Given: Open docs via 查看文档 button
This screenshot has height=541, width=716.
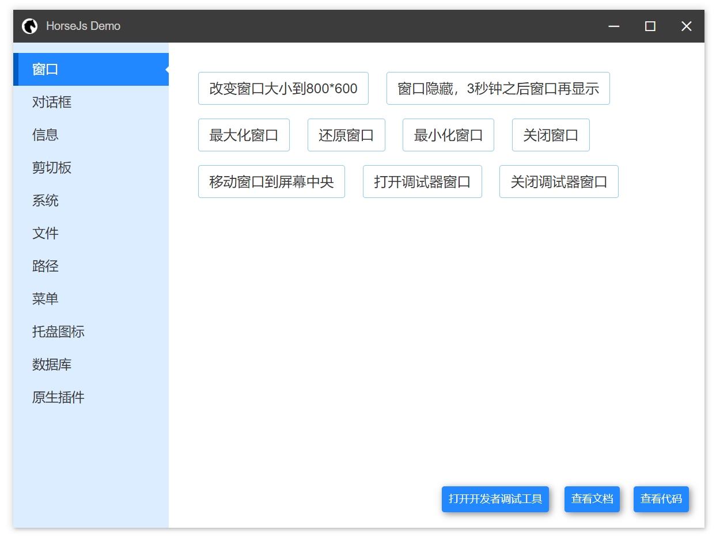Looking at the screenshot, I should [592, 499].
